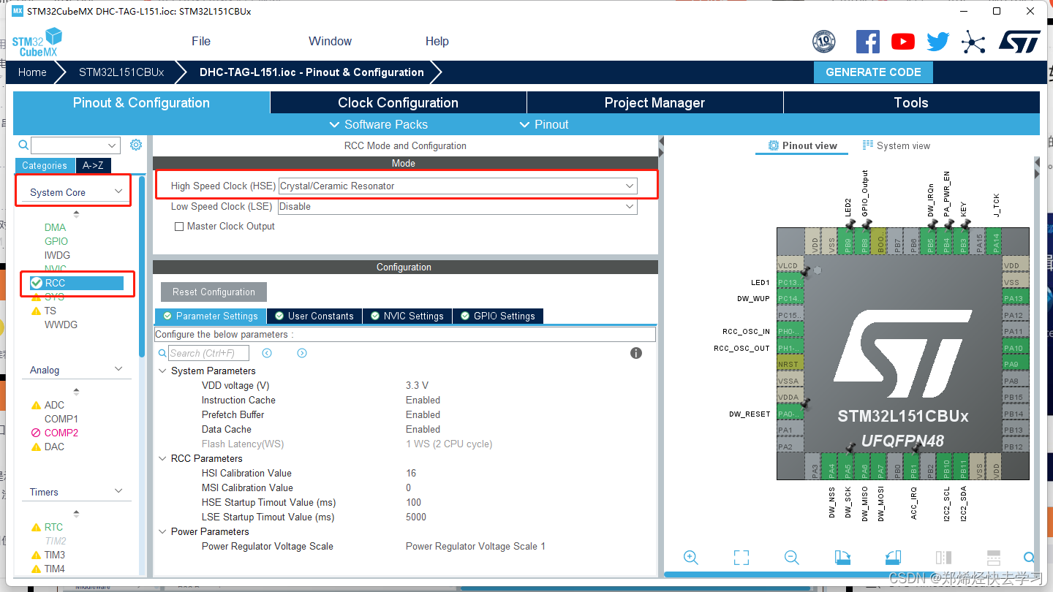This screenshot has height=592, width=1053.
Task: Open the File menu
Action: [201, 42]
